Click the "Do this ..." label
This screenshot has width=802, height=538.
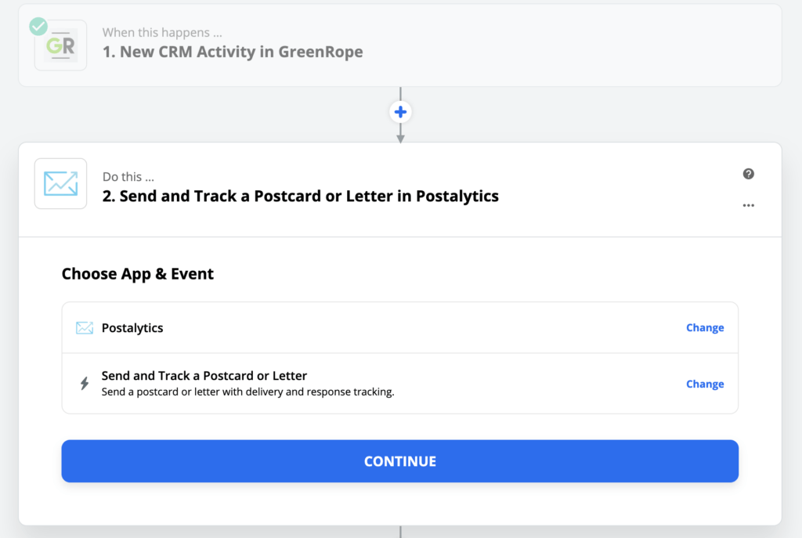click(128, 177)
